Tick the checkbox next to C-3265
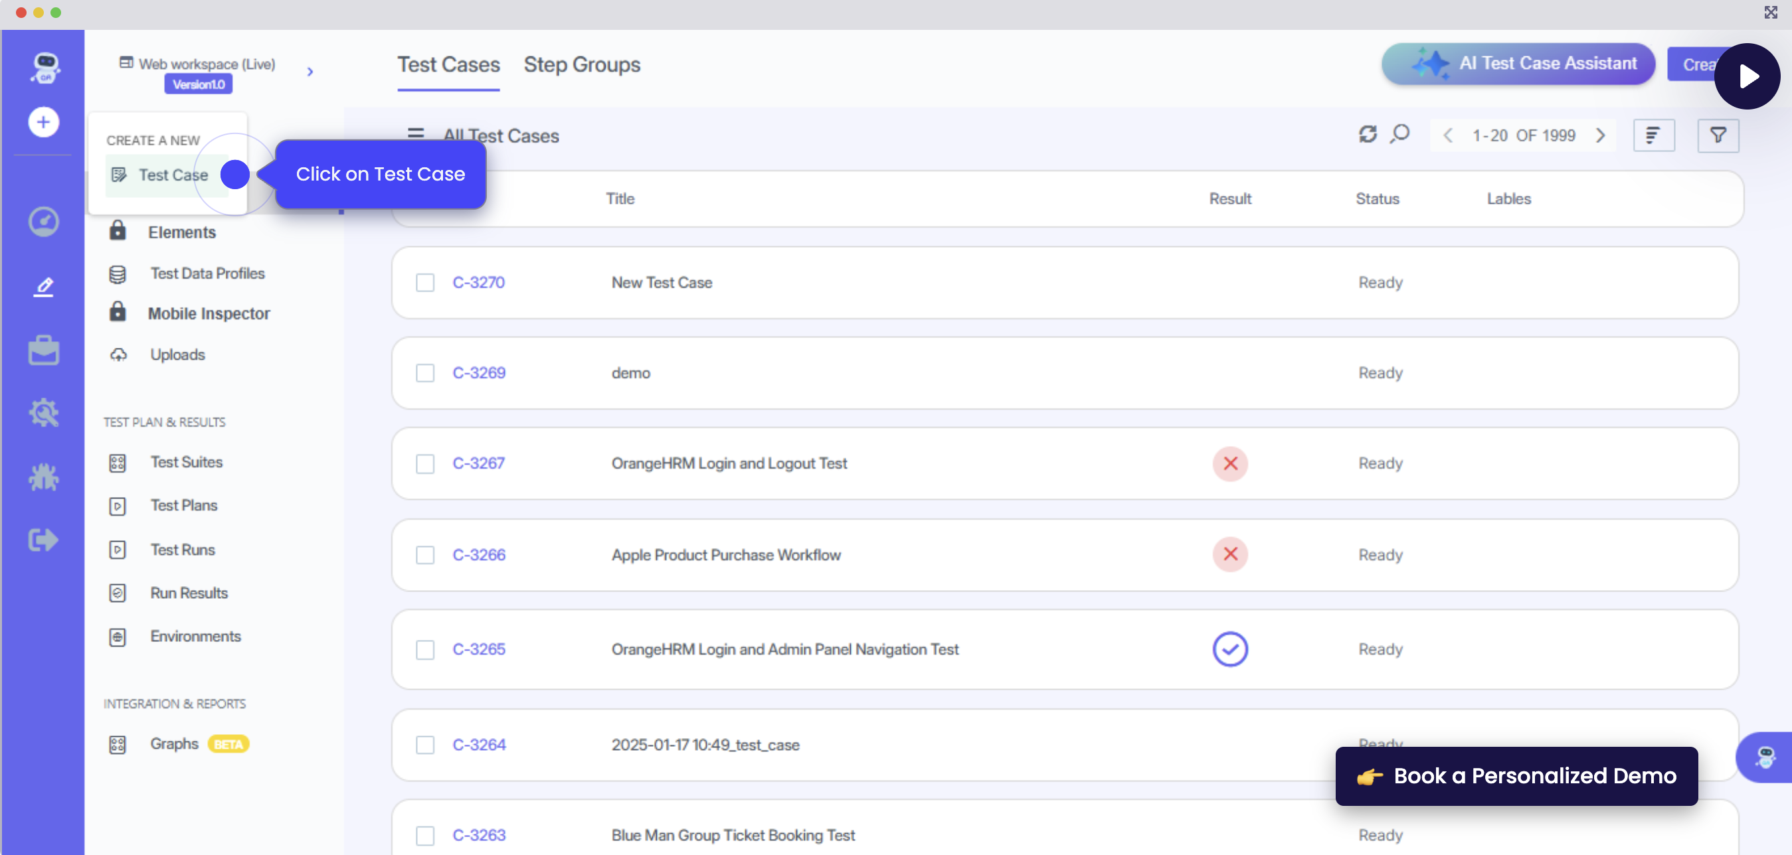Viewport: 1792px width, 855px height. (x=425, y=650)
